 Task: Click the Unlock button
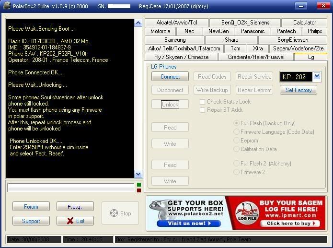(x=170, y=105)
